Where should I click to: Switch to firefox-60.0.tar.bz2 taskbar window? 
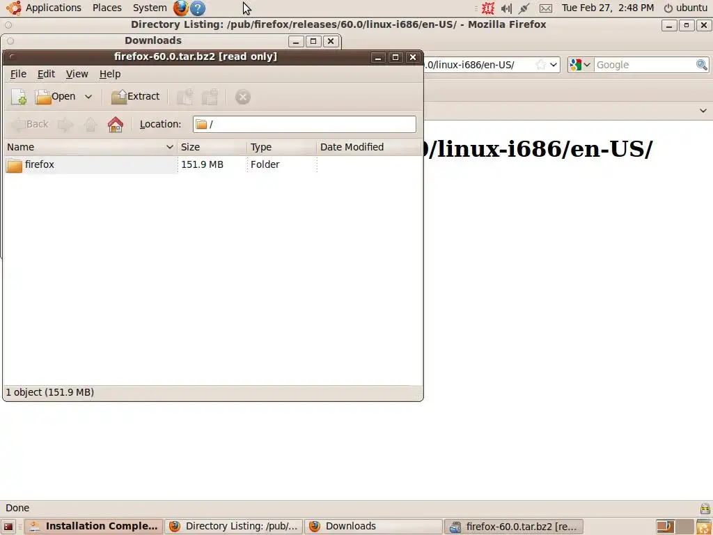tap(513, 527)
